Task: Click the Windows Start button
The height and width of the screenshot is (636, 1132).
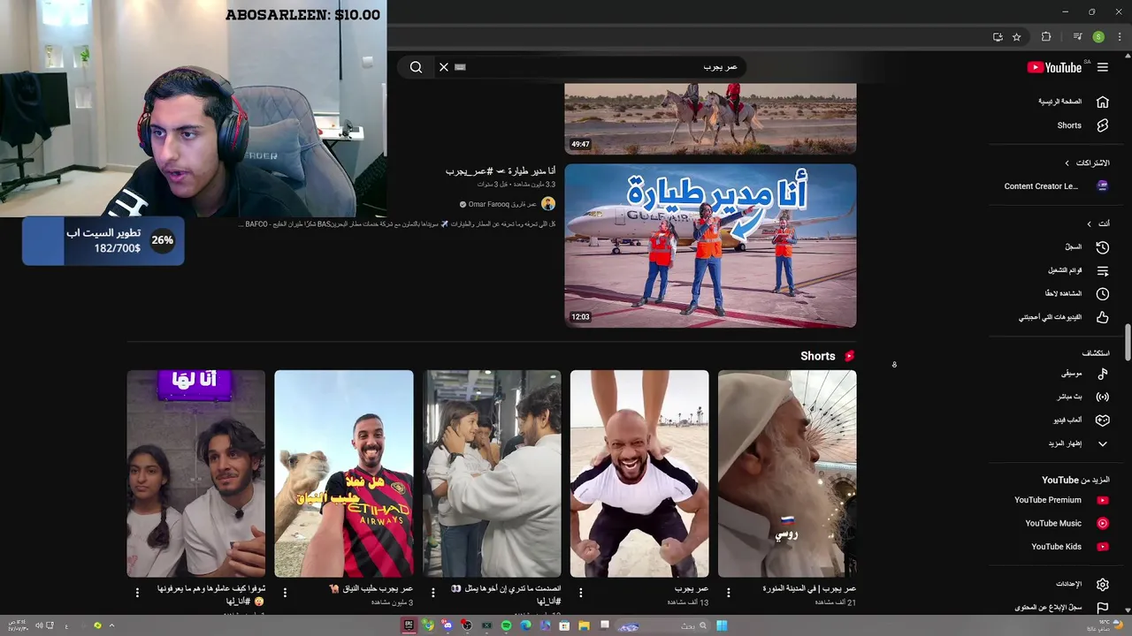Action: (x=722, y=625)
